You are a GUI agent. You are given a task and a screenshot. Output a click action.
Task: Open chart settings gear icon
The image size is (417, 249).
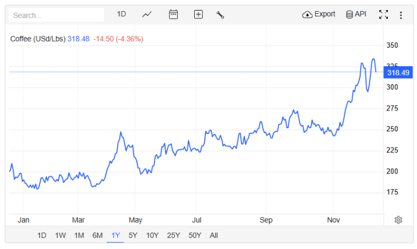tap(398, 220)
